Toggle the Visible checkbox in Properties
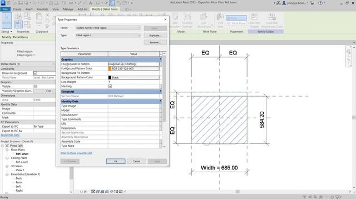This screenshot has height=200, width=356. 36,87
